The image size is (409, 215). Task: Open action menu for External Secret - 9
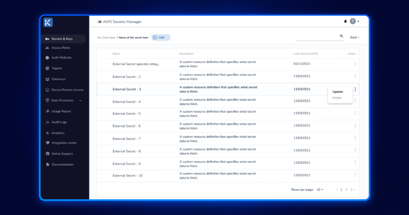355,163
